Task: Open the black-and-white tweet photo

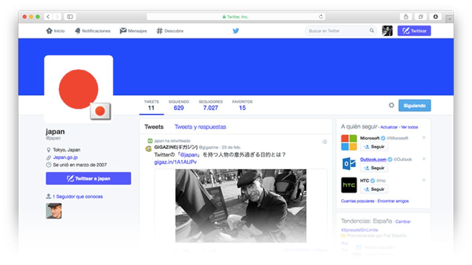Action: point(241,206)
